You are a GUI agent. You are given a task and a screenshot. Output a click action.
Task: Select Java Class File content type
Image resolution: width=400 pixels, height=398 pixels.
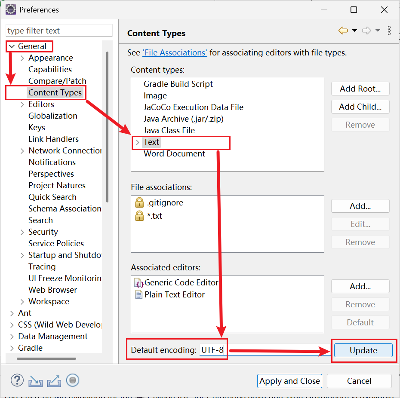[169, 130]
